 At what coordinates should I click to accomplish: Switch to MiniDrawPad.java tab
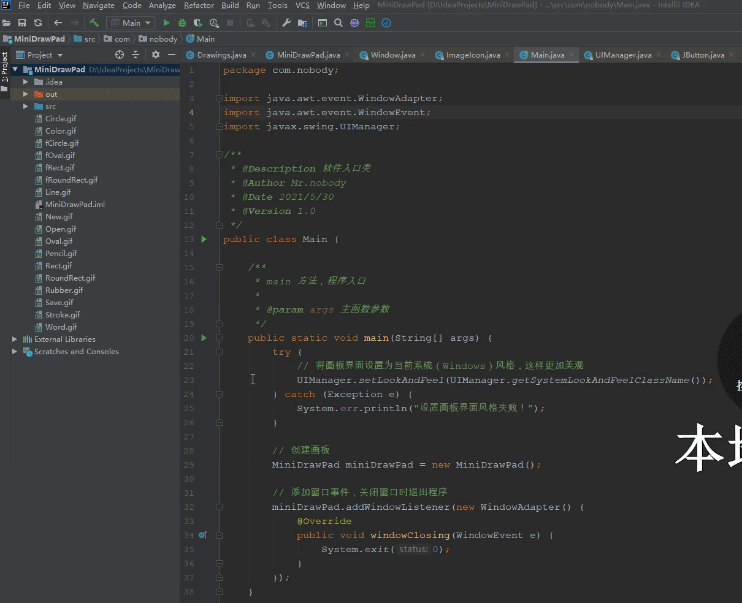pyautogui.click(x=308, y=55)
